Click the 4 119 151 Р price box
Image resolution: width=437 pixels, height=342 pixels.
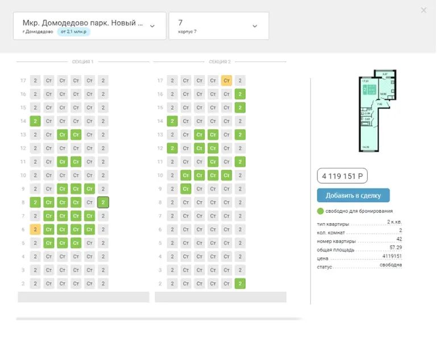click(346, 176)
